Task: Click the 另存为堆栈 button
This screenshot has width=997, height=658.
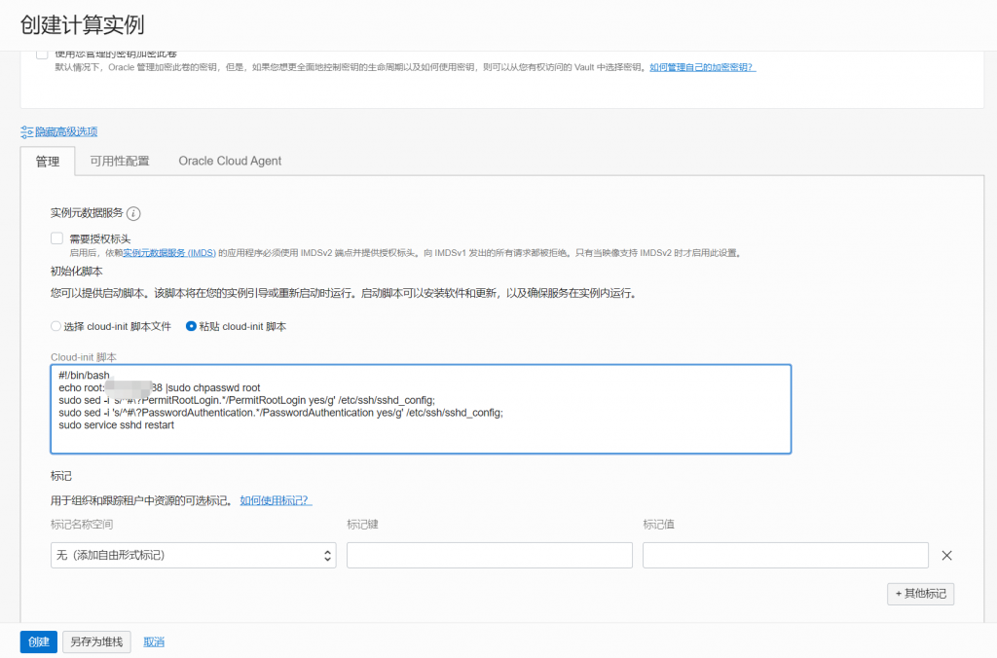Action: [x=95, y=641]
